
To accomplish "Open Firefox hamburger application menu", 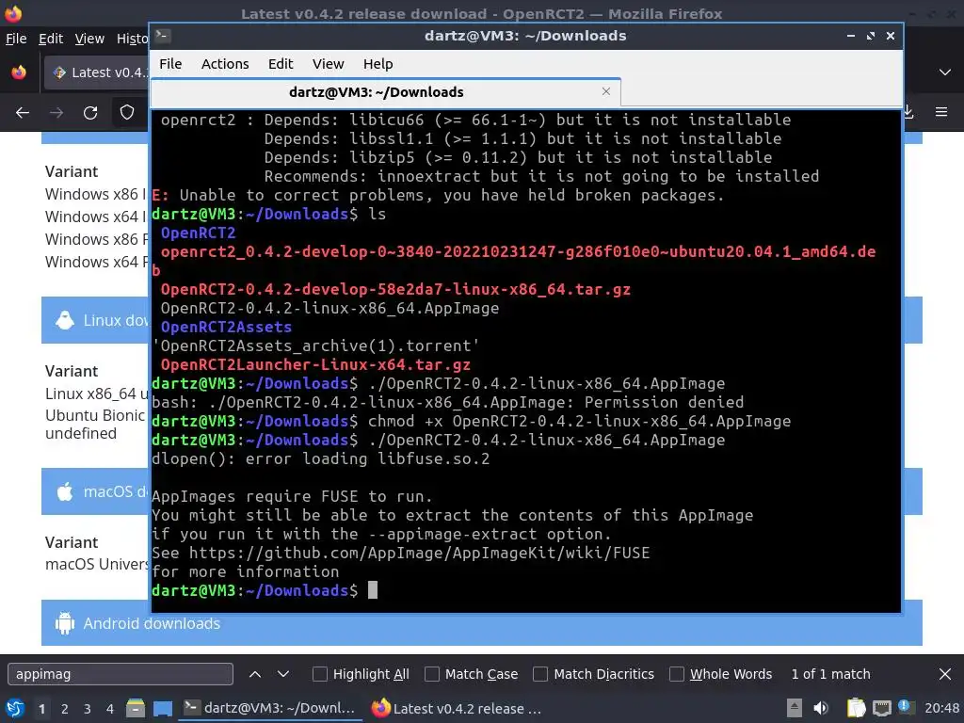I will point(941,112).
